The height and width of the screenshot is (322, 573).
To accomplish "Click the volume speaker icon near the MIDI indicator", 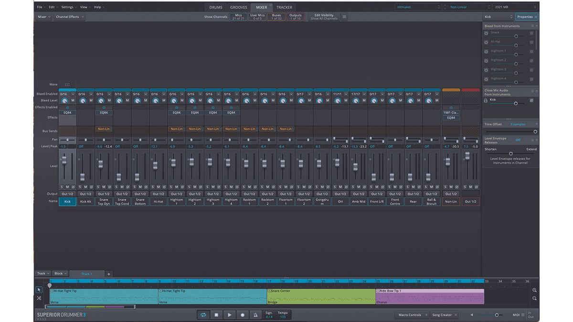I will click(472, 315).
